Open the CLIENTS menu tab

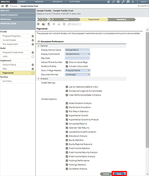pos(22,2)
